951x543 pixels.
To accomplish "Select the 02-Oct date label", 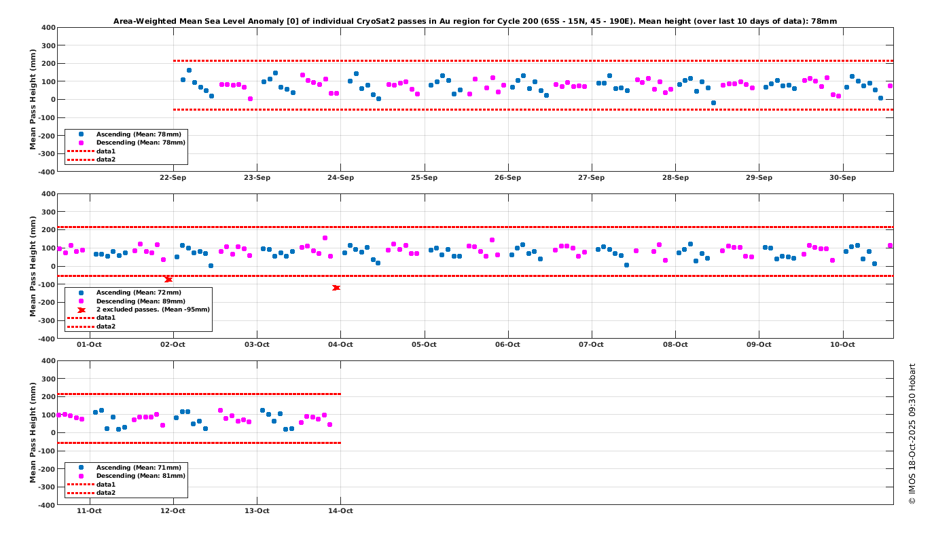I will coord(173,344).
